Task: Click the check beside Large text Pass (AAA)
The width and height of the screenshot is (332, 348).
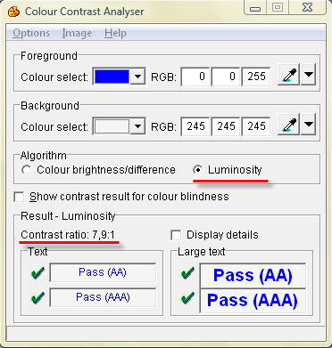Action: pos(188,298)
